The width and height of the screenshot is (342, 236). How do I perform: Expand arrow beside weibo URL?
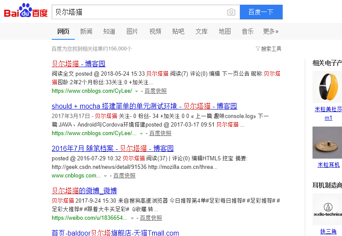(x=132, y=218)
